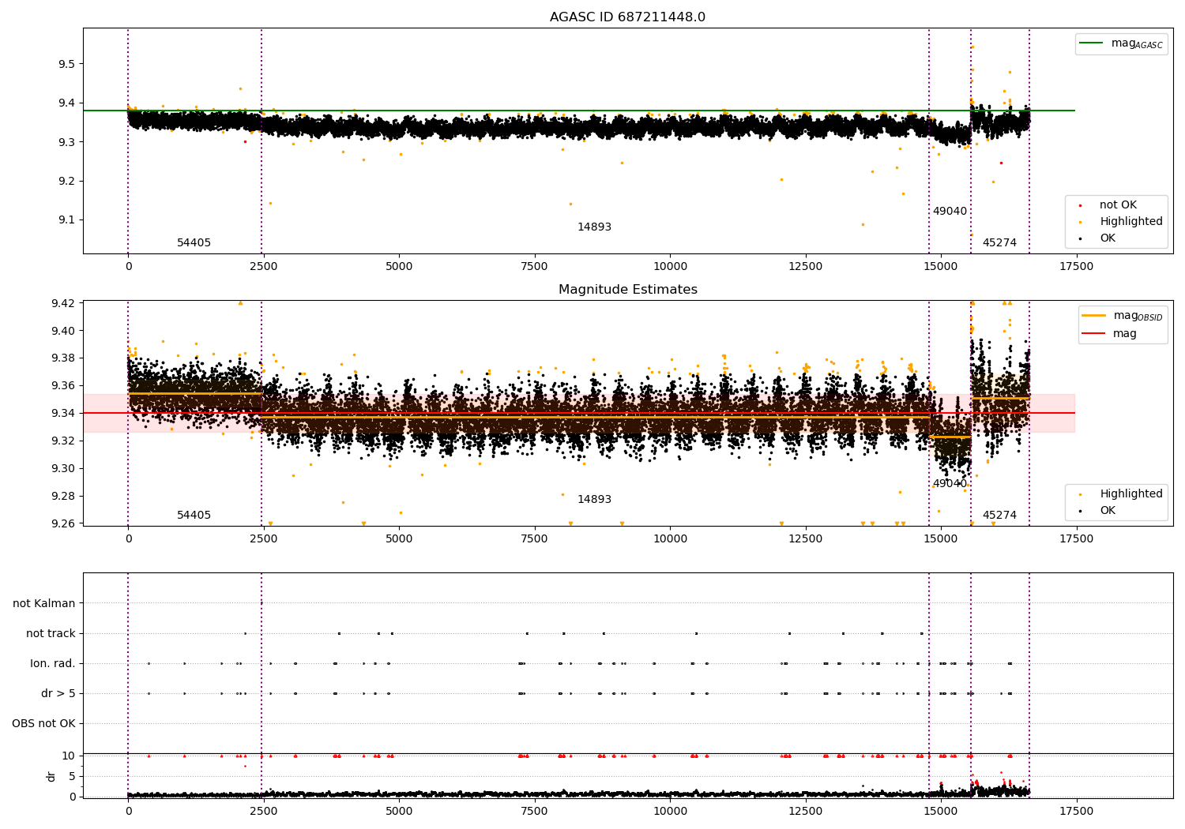
Task: Select obsid label '49040' in the middle panel
Action: pos(950,484)
